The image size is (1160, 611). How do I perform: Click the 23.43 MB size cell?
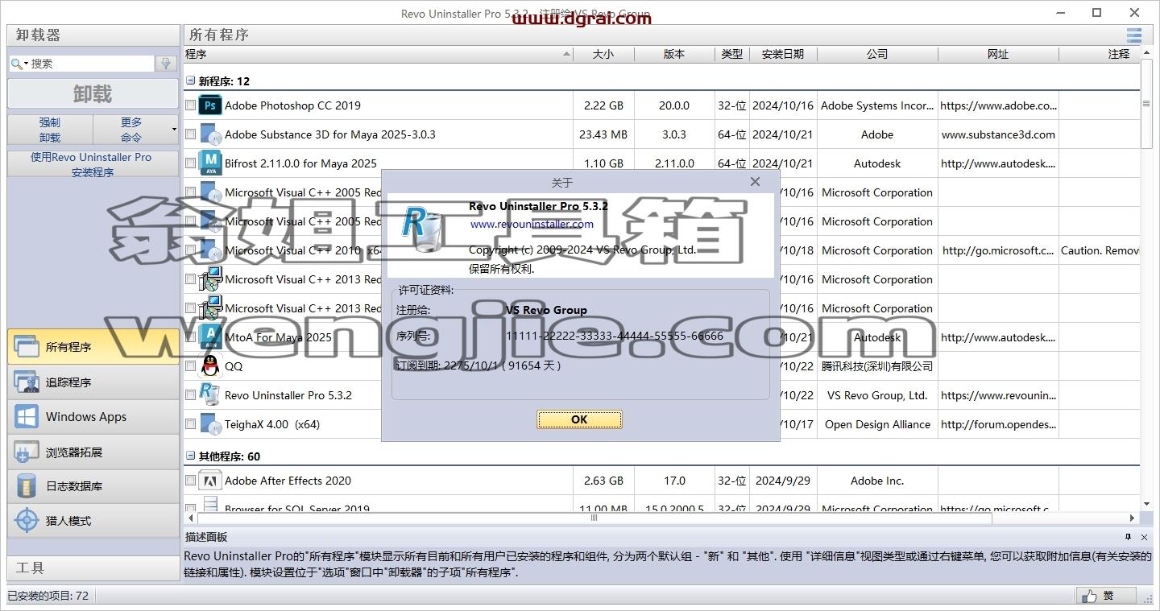(603, 134)
